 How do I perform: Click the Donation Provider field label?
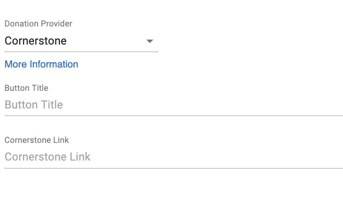tap(38, 24)
